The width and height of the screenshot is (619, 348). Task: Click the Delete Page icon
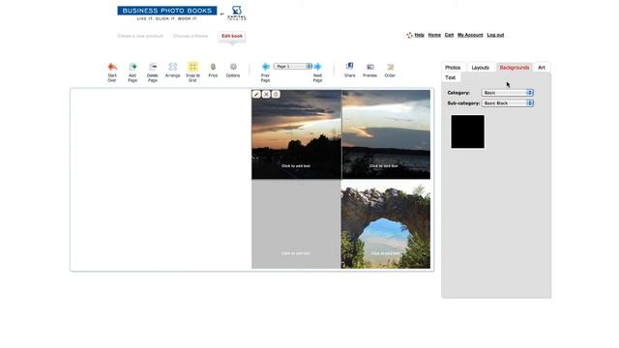click(x=153, y=67)
